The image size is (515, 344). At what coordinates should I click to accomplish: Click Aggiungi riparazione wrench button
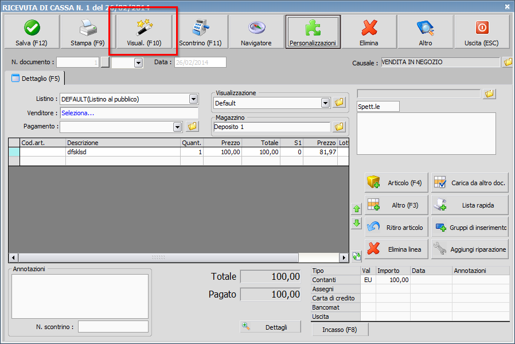pyautogui.click(x=470, y=249)
